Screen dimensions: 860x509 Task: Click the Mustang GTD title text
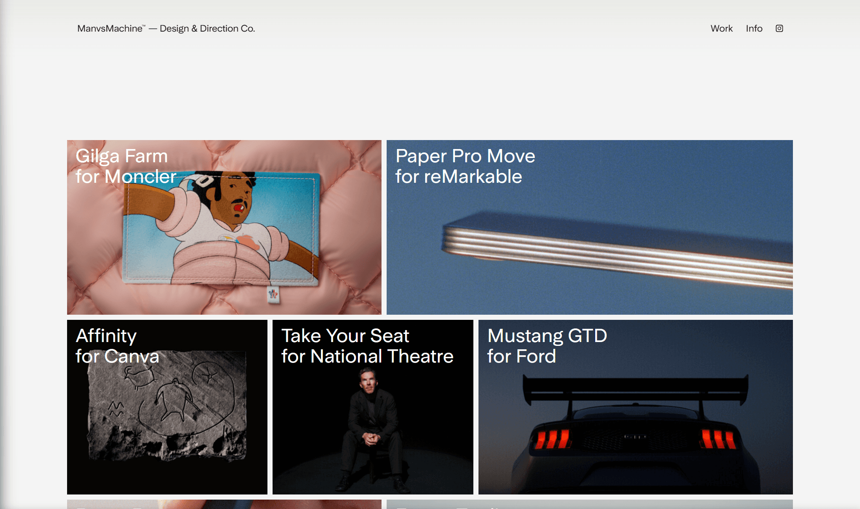coord(547,336)
